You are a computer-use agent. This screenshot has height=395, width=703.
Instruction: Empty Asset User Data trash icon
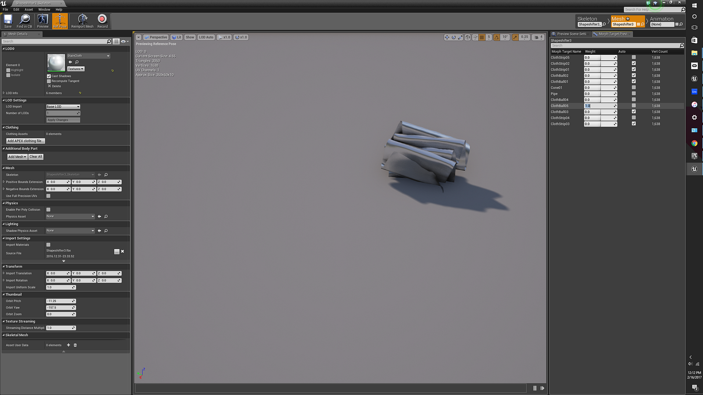pos(75,345)
